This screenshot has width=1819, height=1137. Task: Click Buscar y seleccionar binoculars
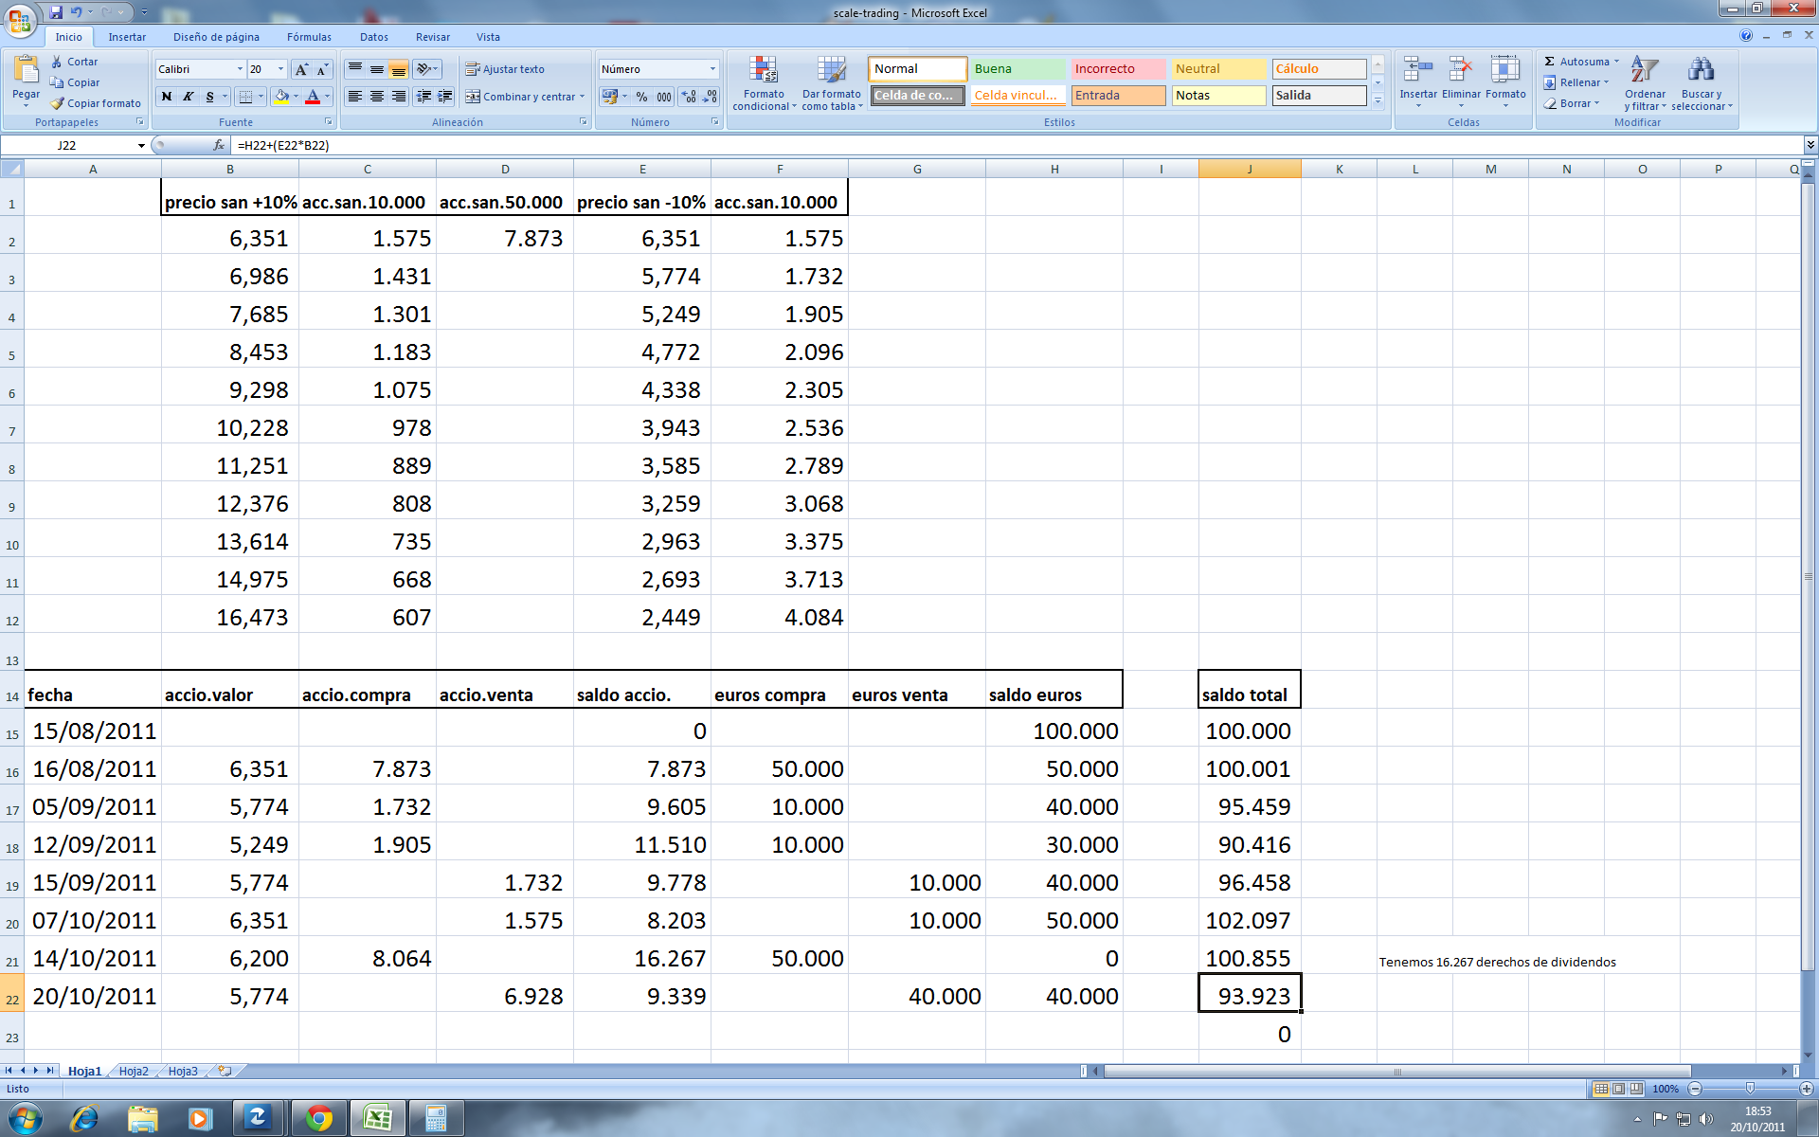click(x=1701, y=71)
